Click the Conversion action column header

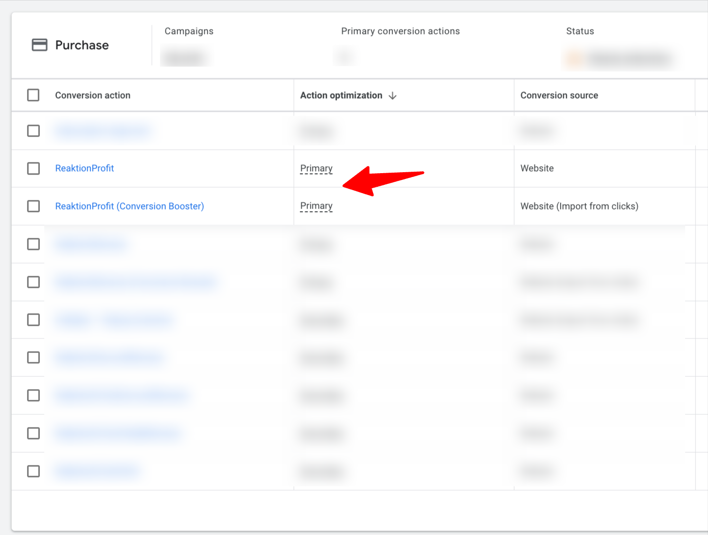point(92,95)
